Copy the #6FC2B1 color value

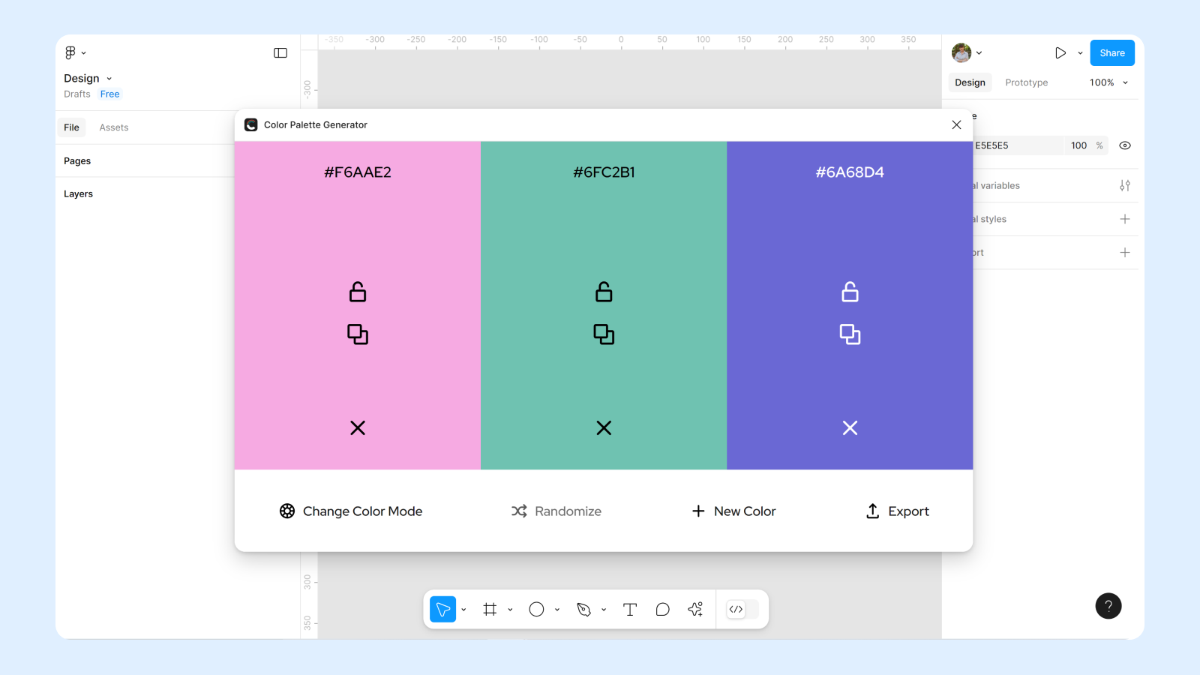coord(603,334)
